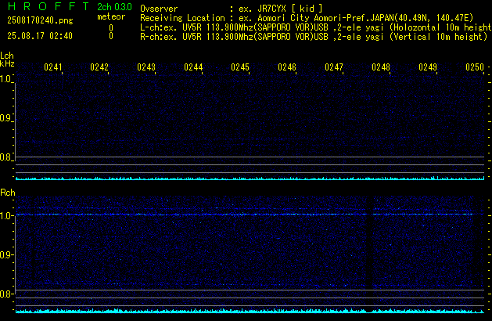Viewport: 492px width, 321px height.
Task: Select the 0244 time marker
Action: [x=193, y=67]
